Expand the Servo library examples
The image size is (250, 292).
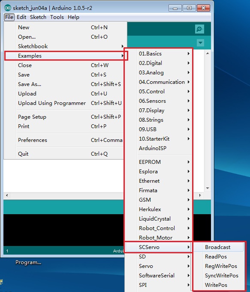click(159, 266)
